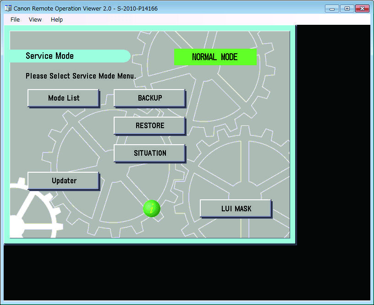374x305 pixels.
Task: Select the BACKUP button
Action: (150, 98)
